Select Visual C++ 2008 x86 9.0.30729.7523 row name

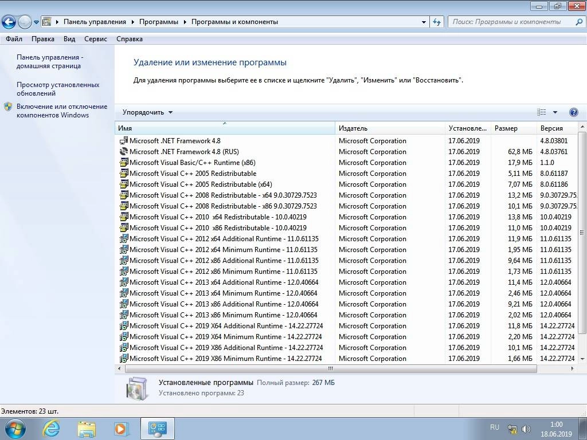(223, 206)
